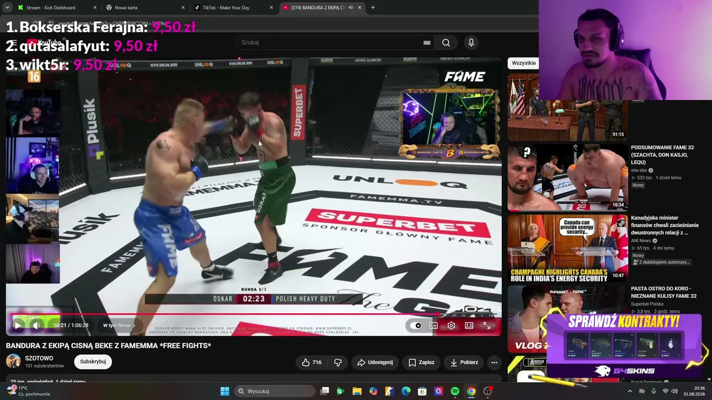Play the YouTube video
712x400 pixels.
17,326
